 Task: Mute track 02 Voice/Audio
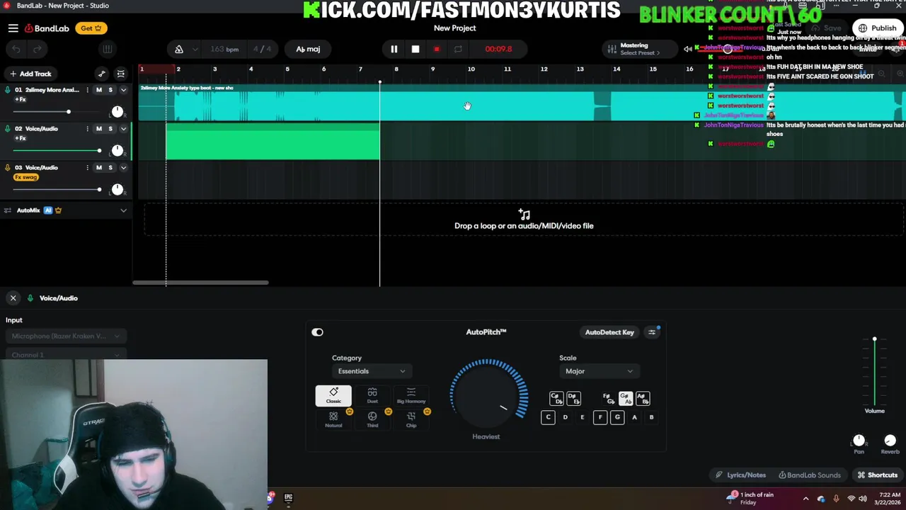[99, 129]
